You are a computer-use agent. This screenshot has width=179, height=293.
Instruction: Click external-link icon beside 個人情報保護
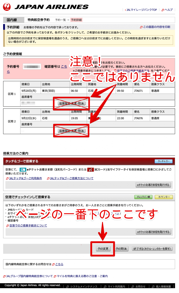153,287
